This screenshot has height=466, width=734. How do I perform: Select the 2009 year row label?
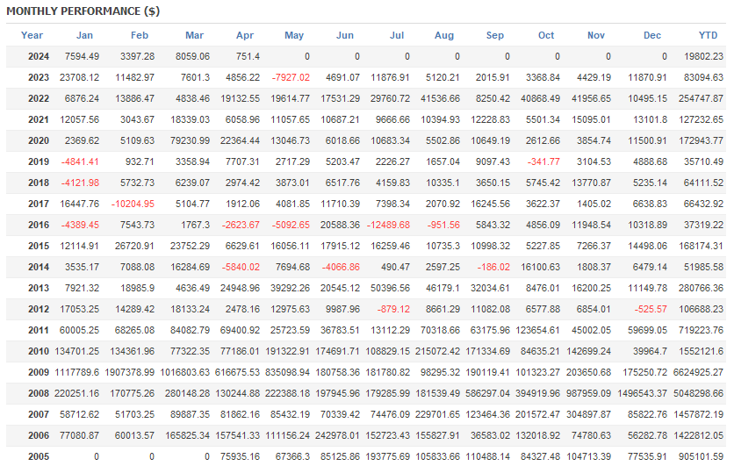39,372
